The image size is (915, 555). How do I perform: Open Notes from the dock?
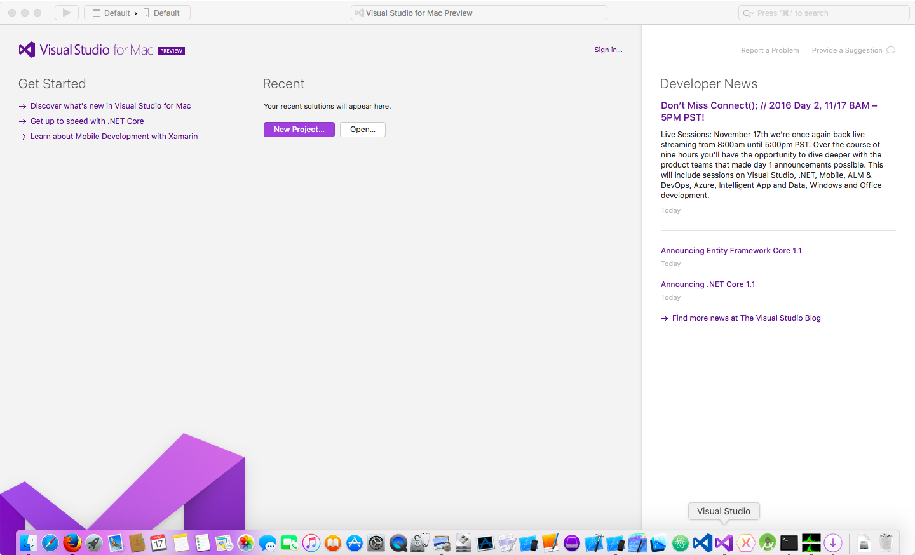181,543
